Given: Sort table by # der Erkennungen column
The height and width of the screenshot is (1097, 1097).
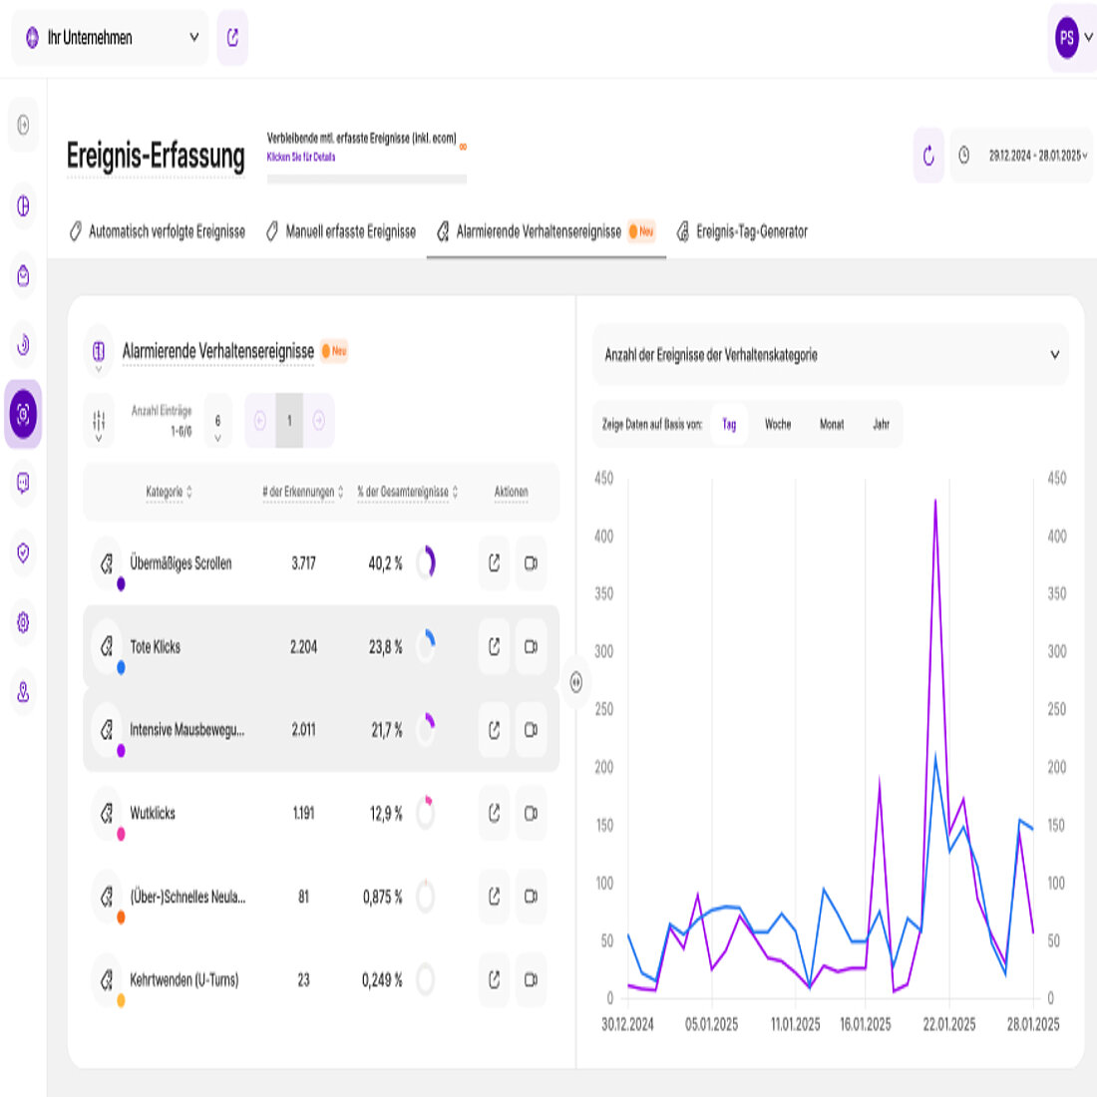Looking at the screenshot, I should (x=302, y=492).
